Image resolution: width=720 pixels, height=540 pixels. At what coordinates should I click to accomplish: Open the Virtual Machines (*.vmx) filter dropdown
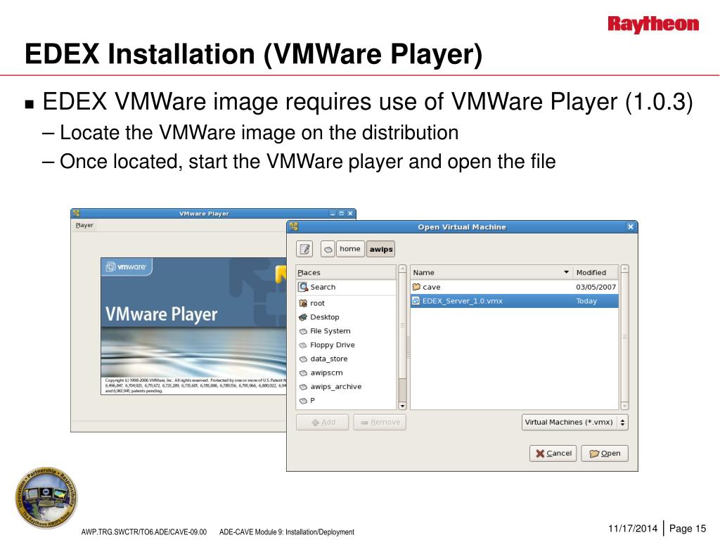575,423
